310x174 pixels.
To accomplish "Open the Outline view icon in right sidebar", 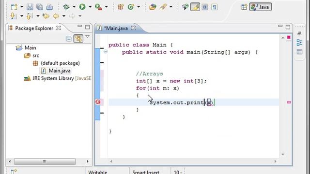I will click(x=299, y=43).
